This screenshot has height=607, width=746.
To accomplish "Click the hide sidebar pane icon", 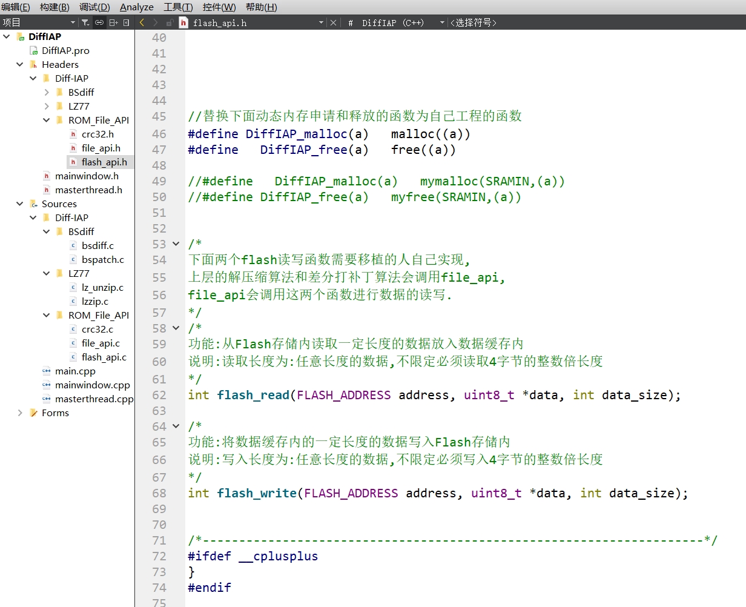I will (x=126, y=22).
